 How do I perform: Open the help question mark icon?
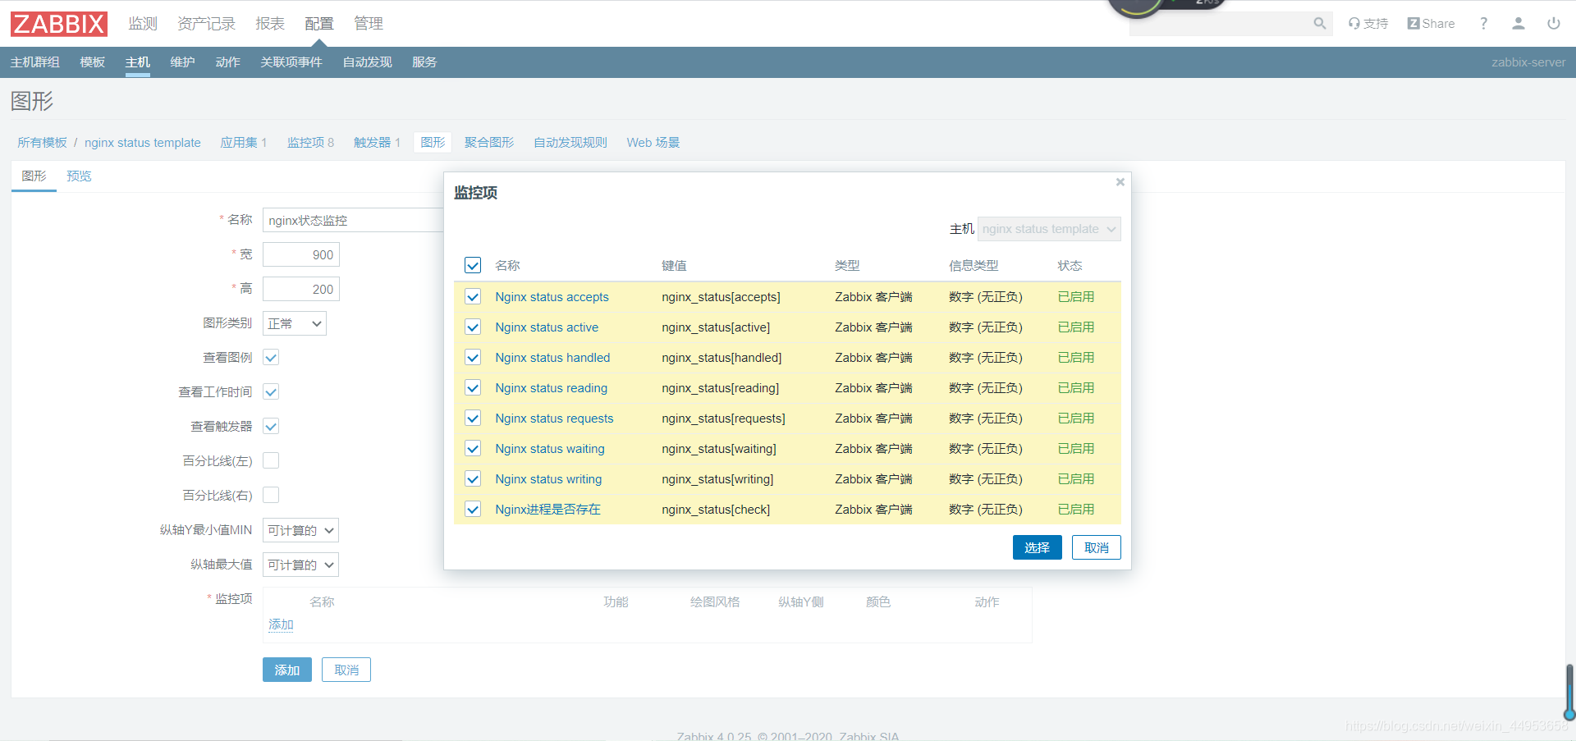[x=1483, y=24]
